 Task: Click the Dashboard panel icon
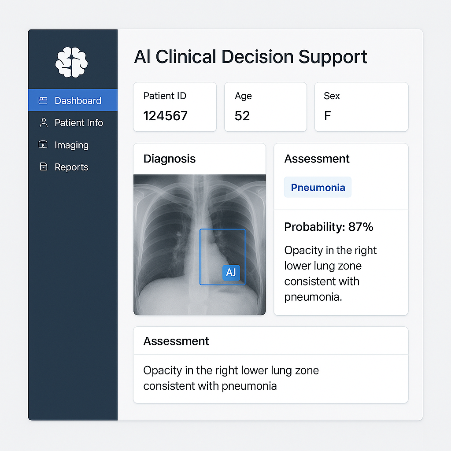pyautogui.click(x=43, y=100)
